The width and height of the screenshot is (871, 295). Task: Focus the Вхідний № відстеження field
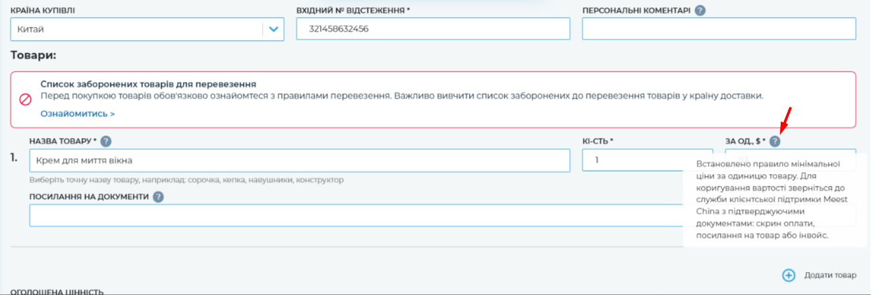click(433, 29)
